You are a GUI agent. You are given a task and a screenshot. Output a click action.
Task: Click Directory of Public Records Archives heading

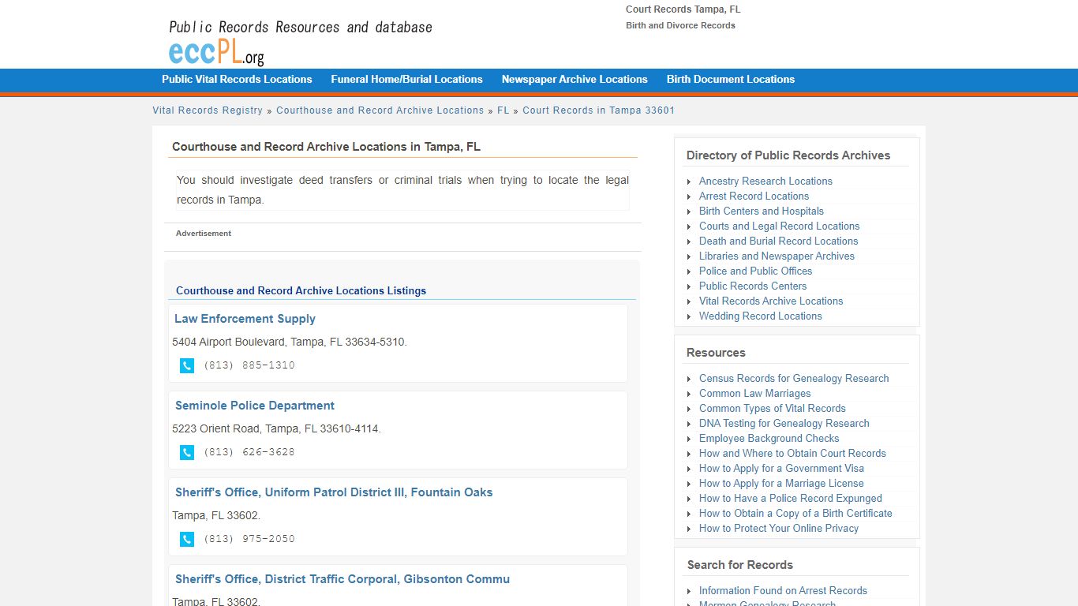tap(788, 155)
